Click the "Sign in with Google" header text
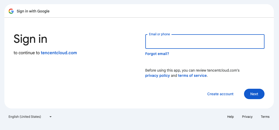 (x=33, y=11)
